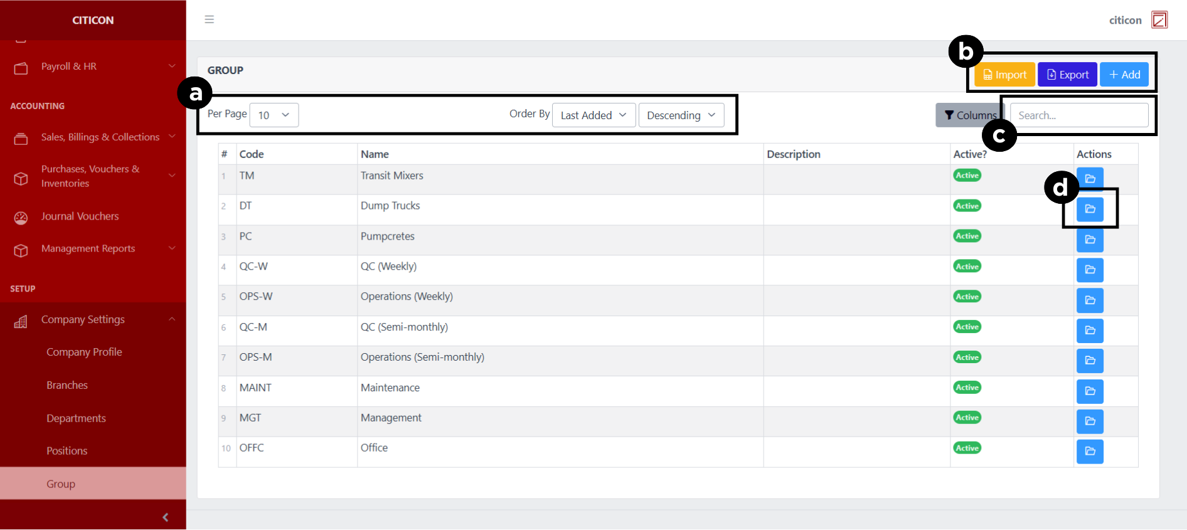Open the folder action for Pumpcretes
This screenshot has width=1187, height=530.
coord(1090,240)
